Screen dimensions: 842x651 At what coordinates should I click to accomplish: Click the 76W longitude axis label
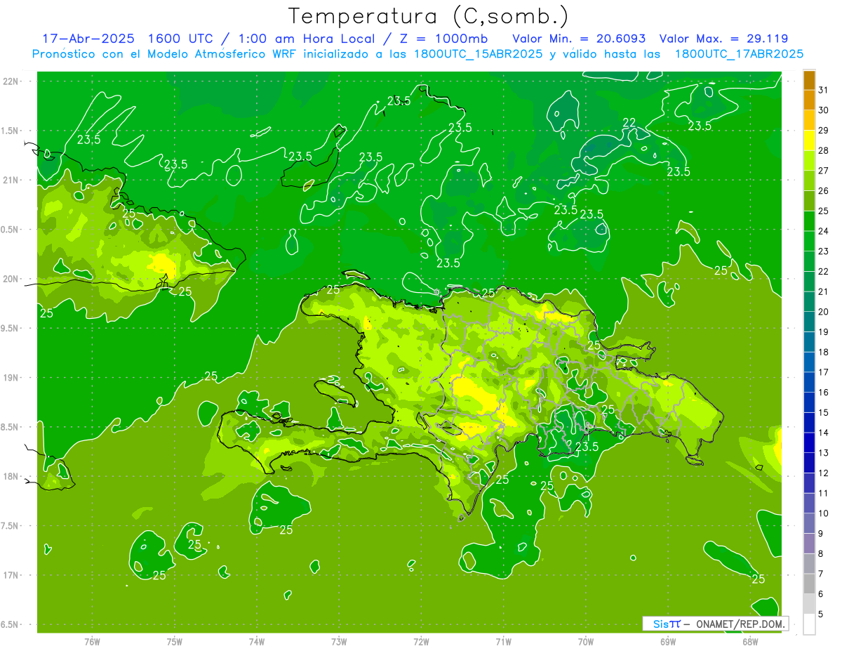[x=92, y=642]
